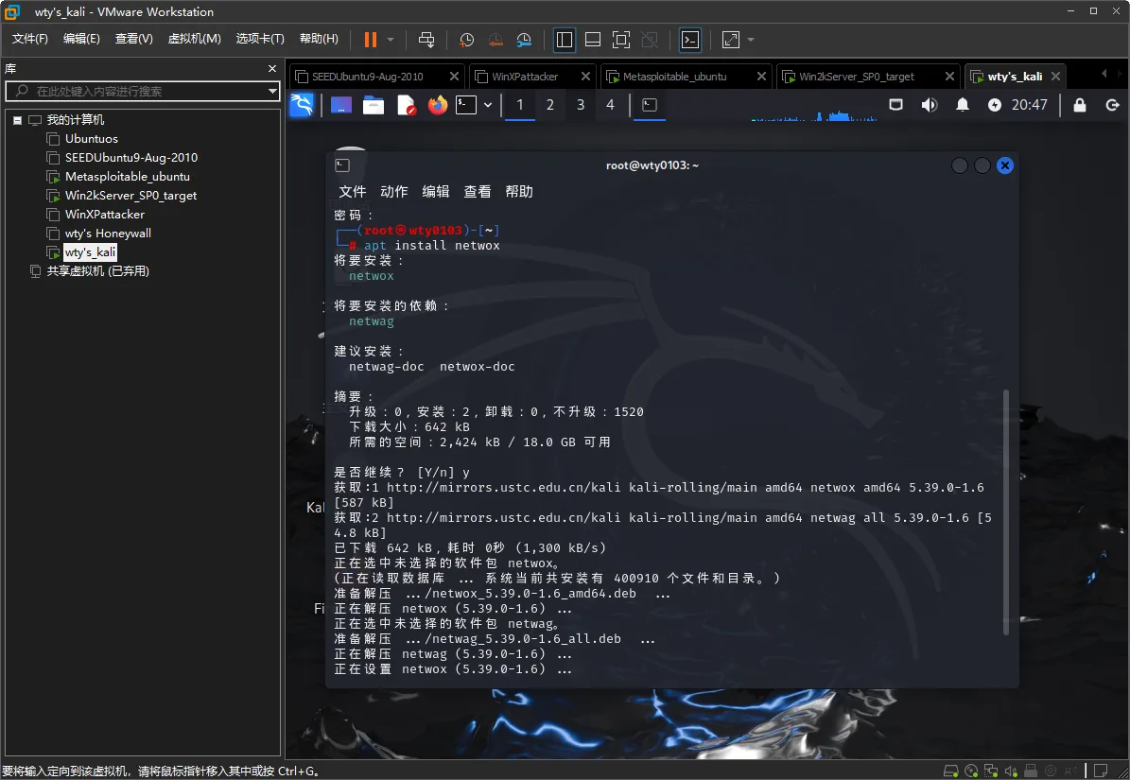
Task: Close the library panel
Action: 271,68
